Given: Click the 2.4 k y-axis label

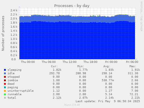Looking at the screenshot, I should click(x=14, y=10).
